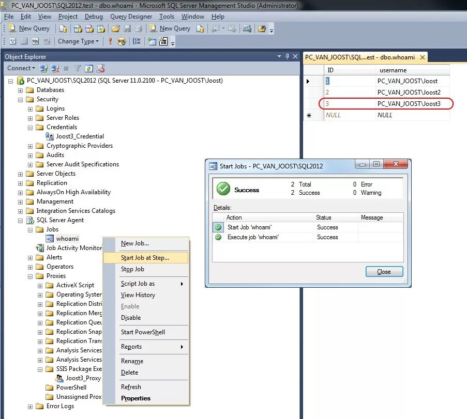467x419 pixels.
Task: Open an Analysis Services XMLA query
Action: pyautogui.click(x=101, y=28)
